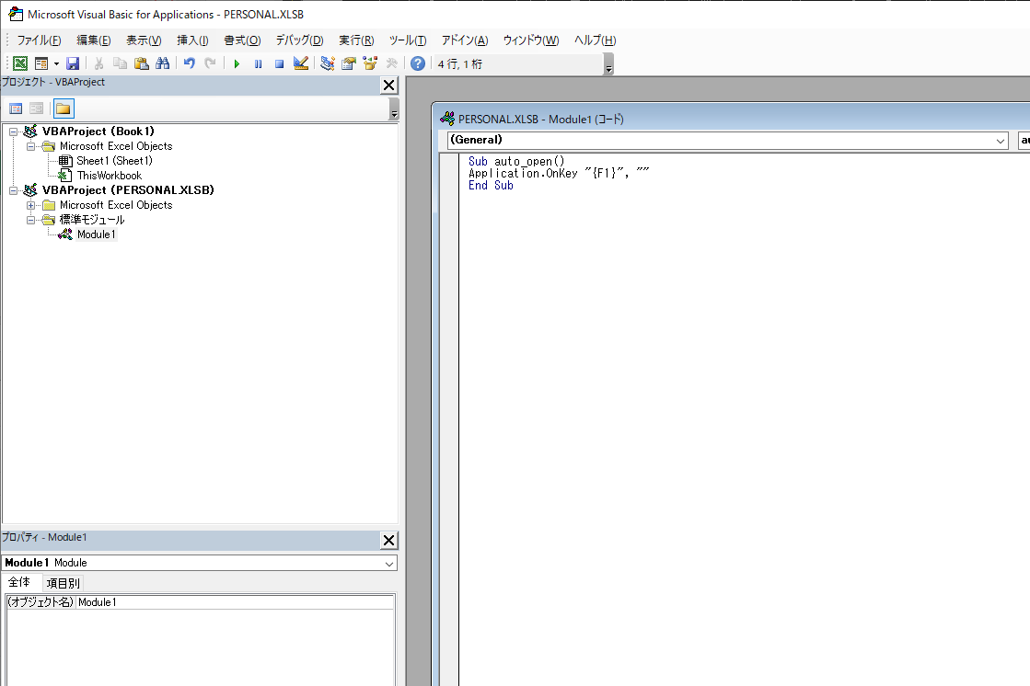Open Visual Basic Help question mark icon
The image size is (1030, 686).
click(x=418, y=63)
